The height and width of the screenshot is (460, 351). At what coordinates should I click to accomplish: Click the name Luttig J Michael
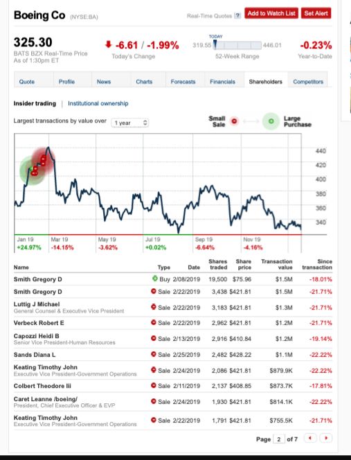coord(37,304)
